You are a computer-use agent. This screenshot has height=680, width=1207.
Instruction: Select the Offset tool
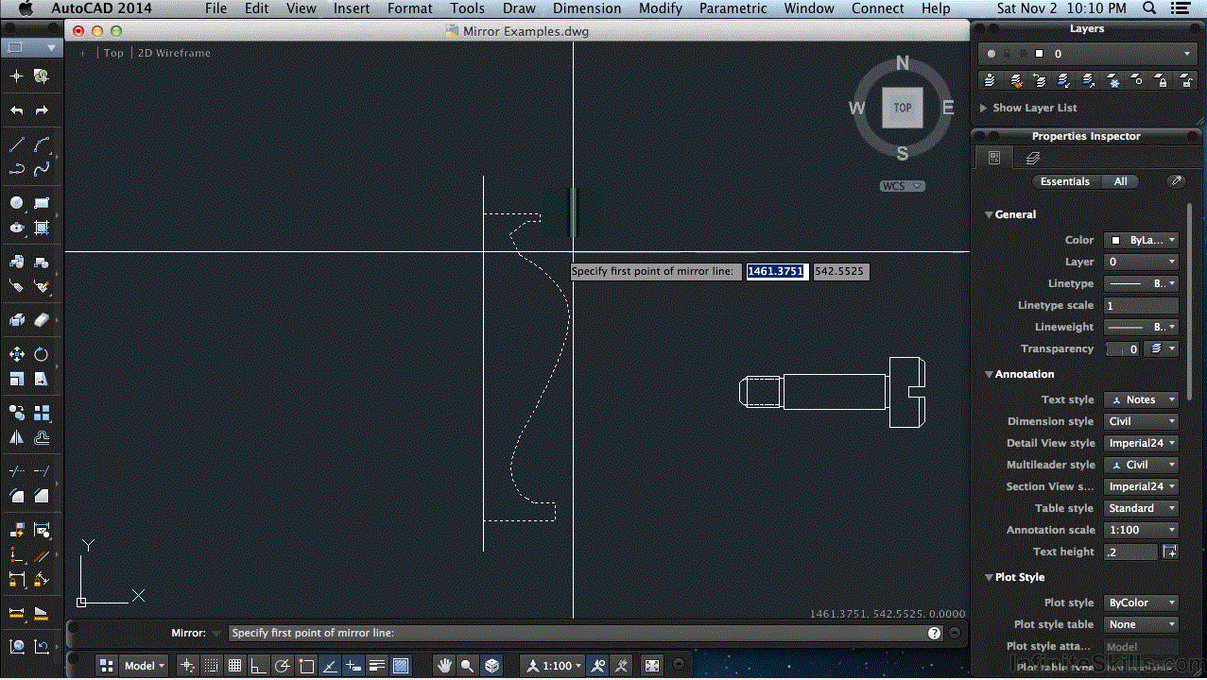click(42, 437)
